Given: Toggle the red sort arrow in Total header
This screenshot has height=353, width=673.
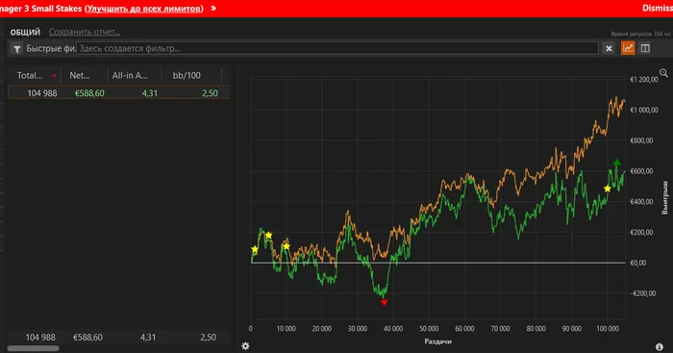Looking at the screenshot, I should pyautogui.click(x=54, y=76).
